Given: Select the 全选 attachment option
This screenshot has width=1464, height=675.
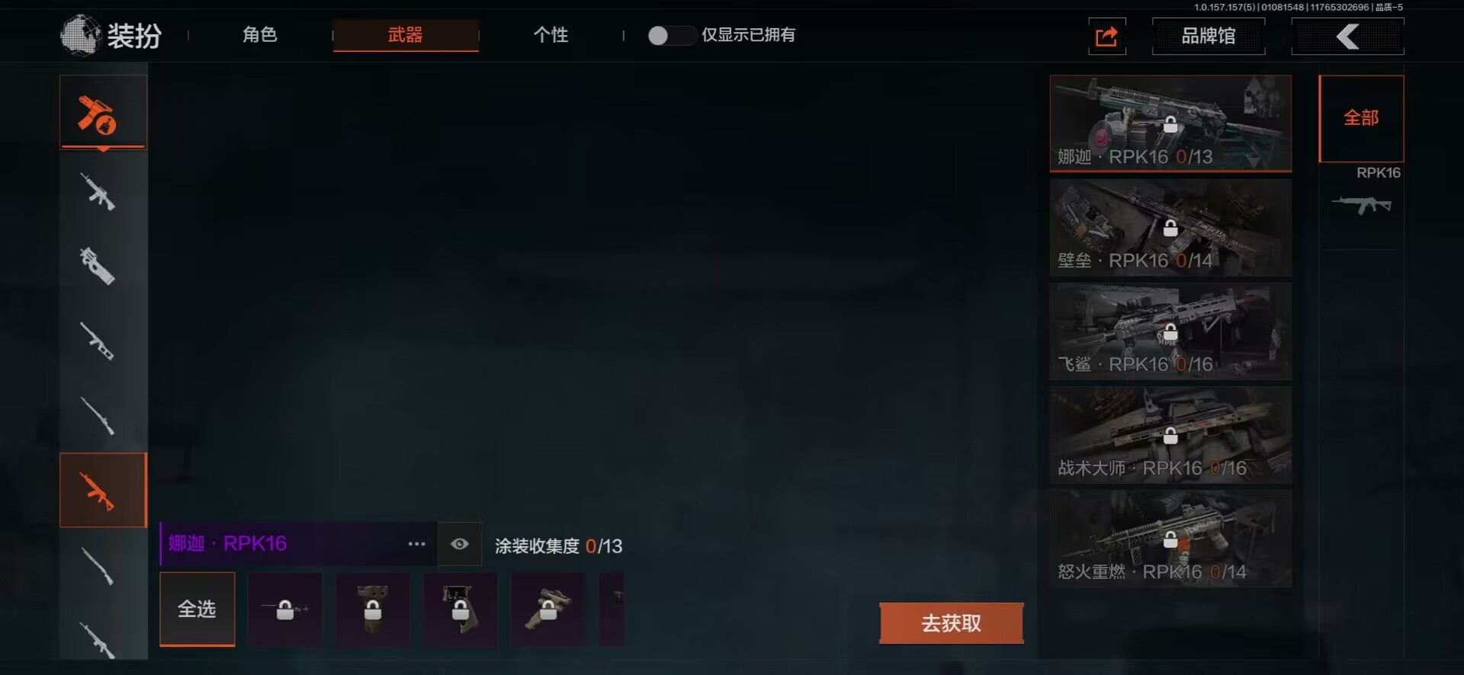Looking at the screenshot, I should click(197, 609).
